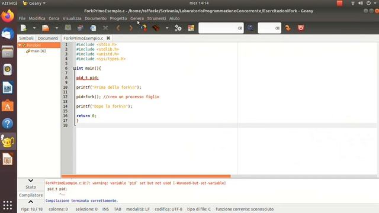
Task: Open the clock showing mer 14:14
Action: pyautogui.click(x=199, y=3)
